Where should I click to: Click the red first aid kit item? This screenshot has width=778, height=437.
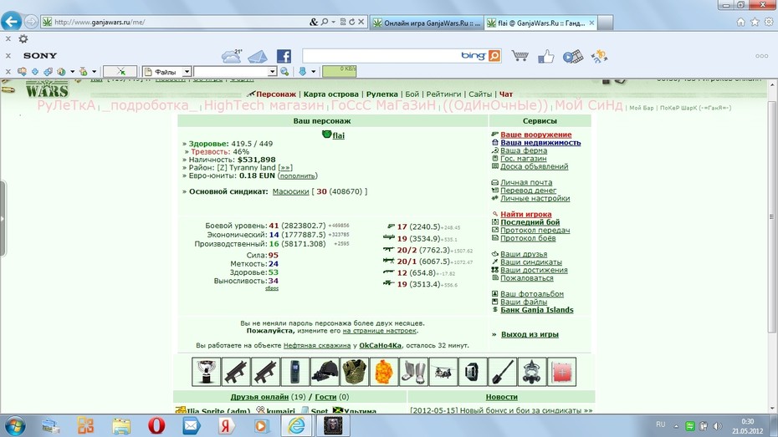tap(561, 372)
